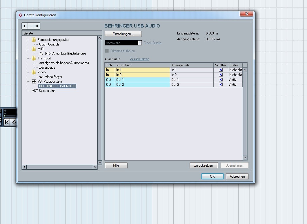Click the Geräte list header

click(62, 33)
